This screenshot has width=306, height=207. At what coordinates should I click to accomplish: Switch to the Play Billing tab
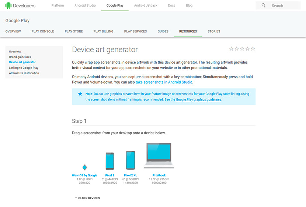[x=104, y=31]
